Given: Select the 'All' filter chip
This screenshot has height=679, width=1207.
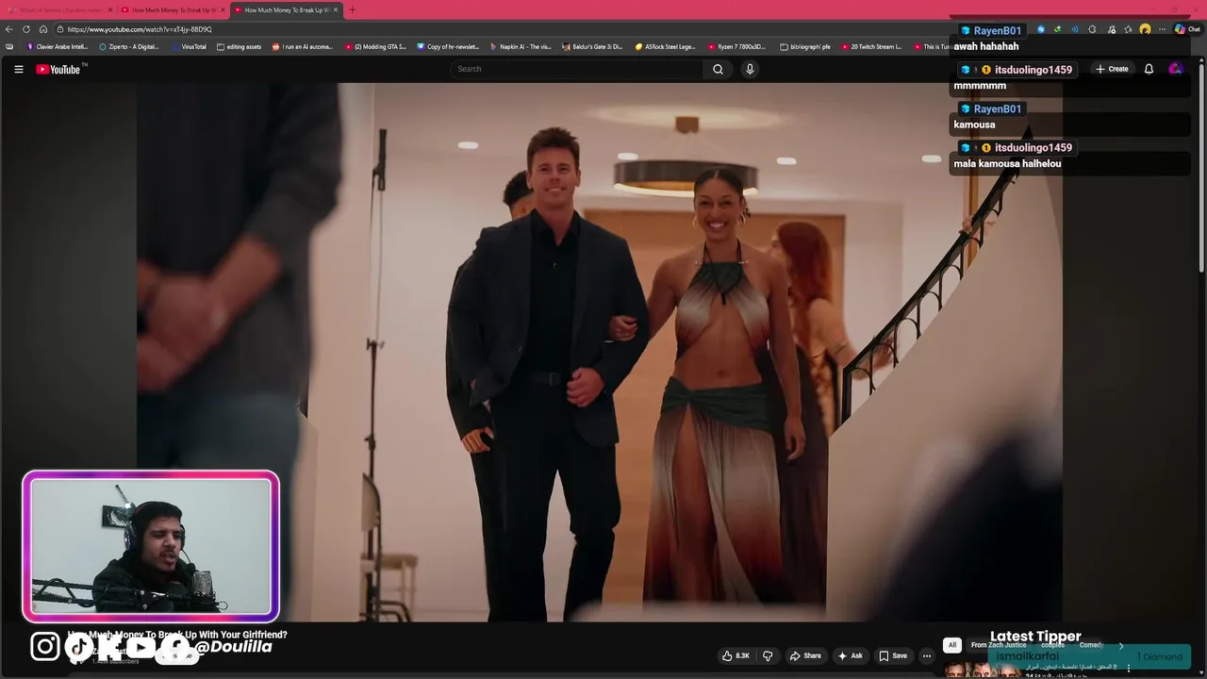Looking at the screenshot, I should (952, 645).
